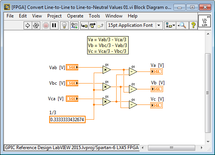215x155 pixels.
Task: Click the Step Into icon
Action: pyautogui.click(x=84, y=25)
